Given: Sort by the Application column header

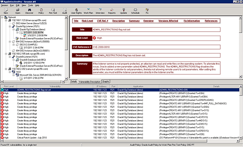Looking at the screenshot, I should [x=138, y=86].
